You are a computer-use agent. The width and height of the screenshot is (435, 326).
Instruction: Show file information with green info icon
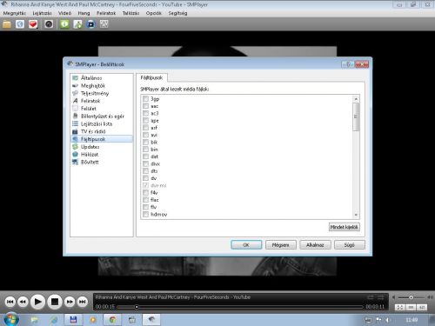[x=64, y=24]
